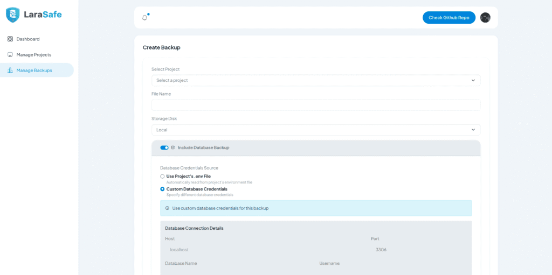
Task: Click the LaraSafe shield logo icon
Action: coord(12,15)
